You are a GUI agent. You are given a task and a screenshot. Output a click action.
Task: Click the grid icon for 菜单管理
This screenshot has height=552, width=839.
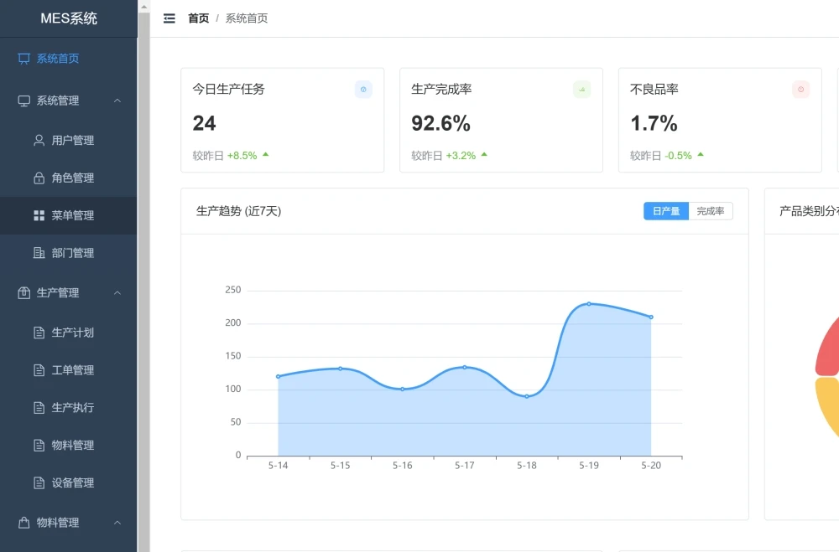click(x=39, y=215)
